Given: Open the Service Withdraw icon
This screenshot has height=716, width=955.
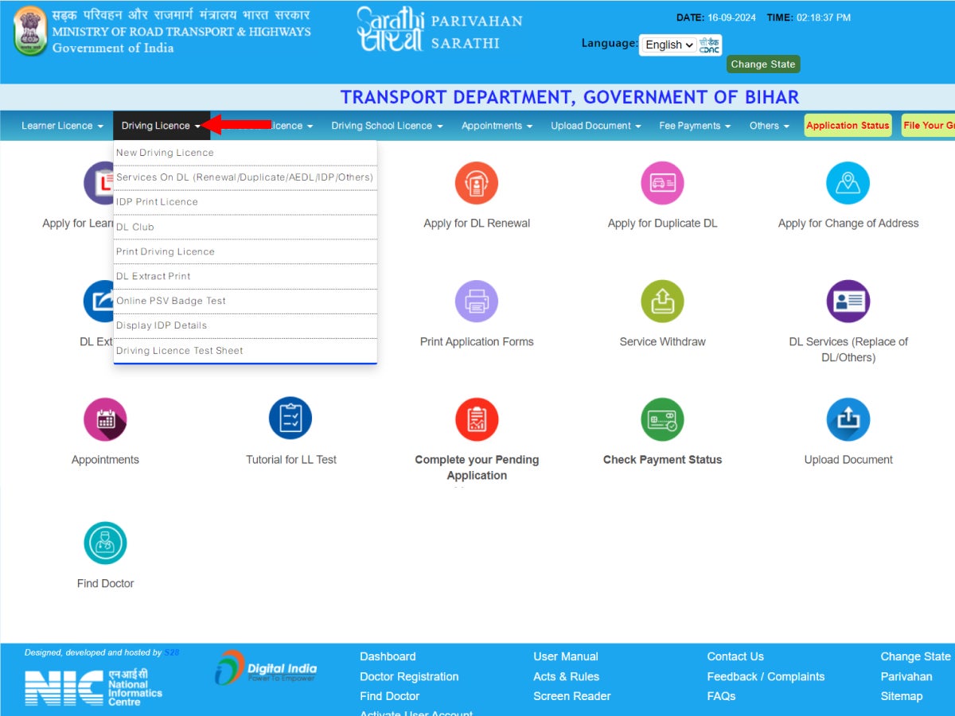Looking at the screenshot, I should point(662,302).
